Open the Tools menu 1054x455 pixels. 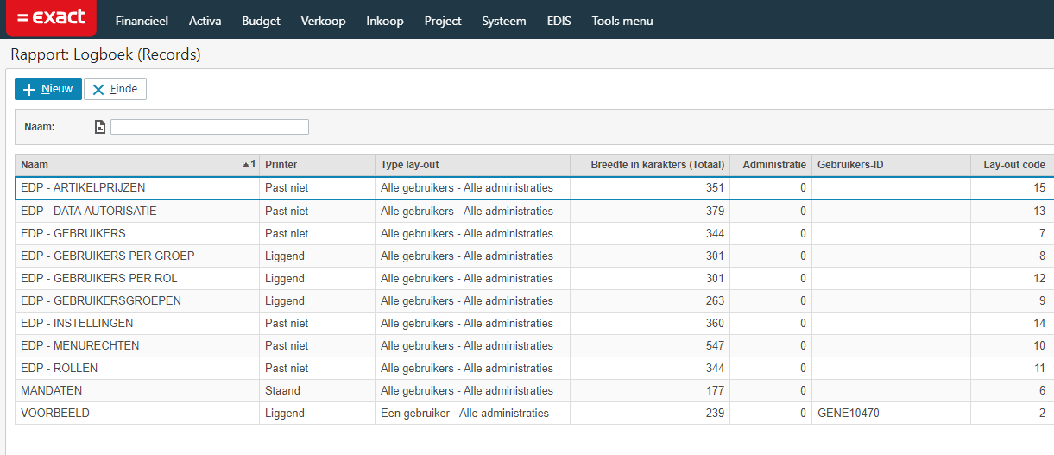click(622, 21)
